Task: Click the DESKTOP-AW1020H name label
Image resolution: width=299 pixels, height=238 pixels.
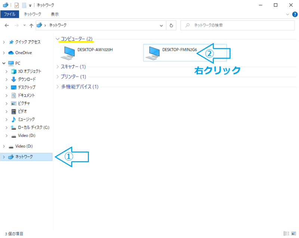Action: point(95,50)
